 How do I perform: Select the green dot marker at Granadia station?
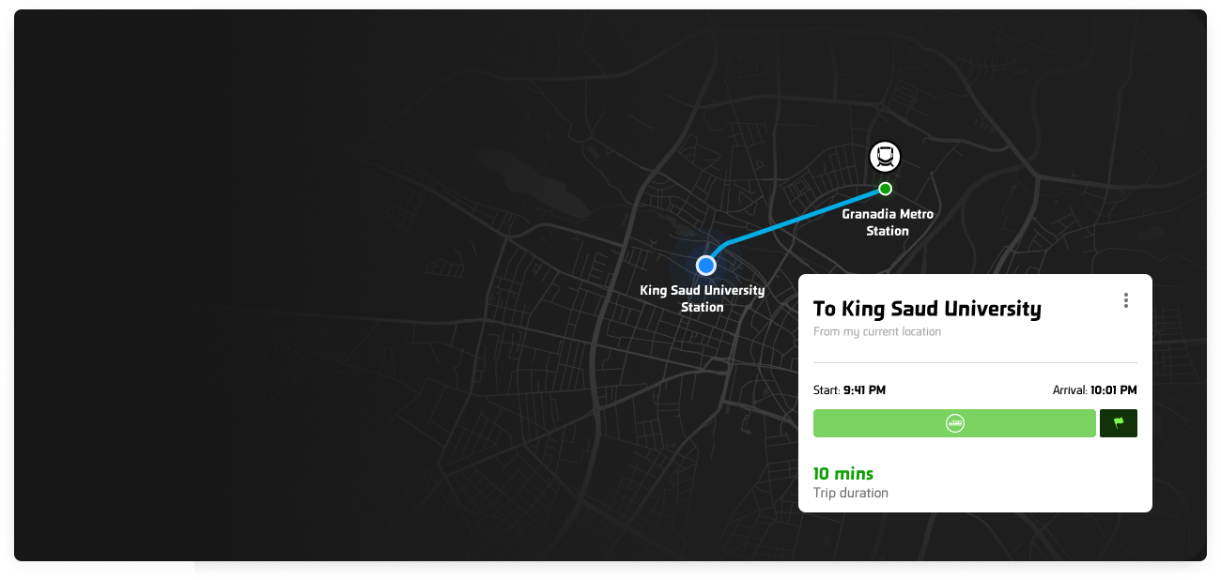(x=885, y=189)
